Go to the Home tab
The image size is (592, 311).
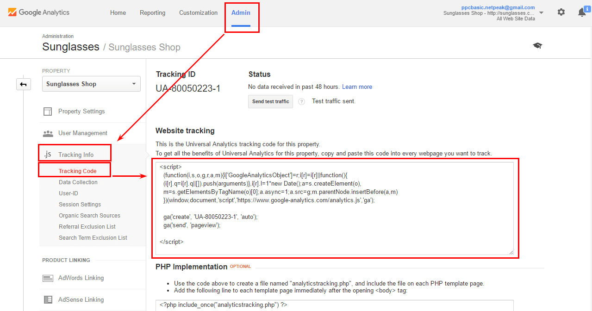click(x=118, y=12)
